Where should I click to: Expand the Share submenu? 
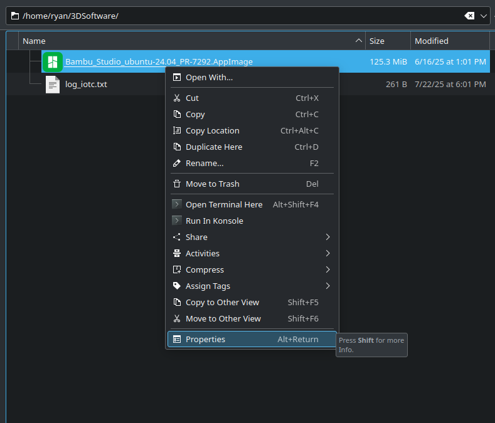point(252,238)
